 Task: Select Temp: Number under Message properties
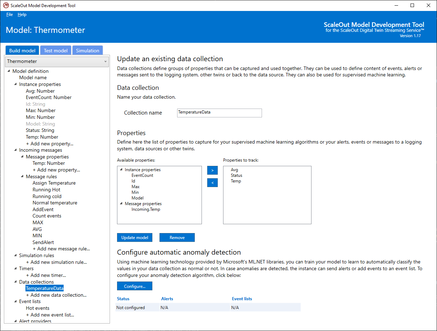(49, 163)
